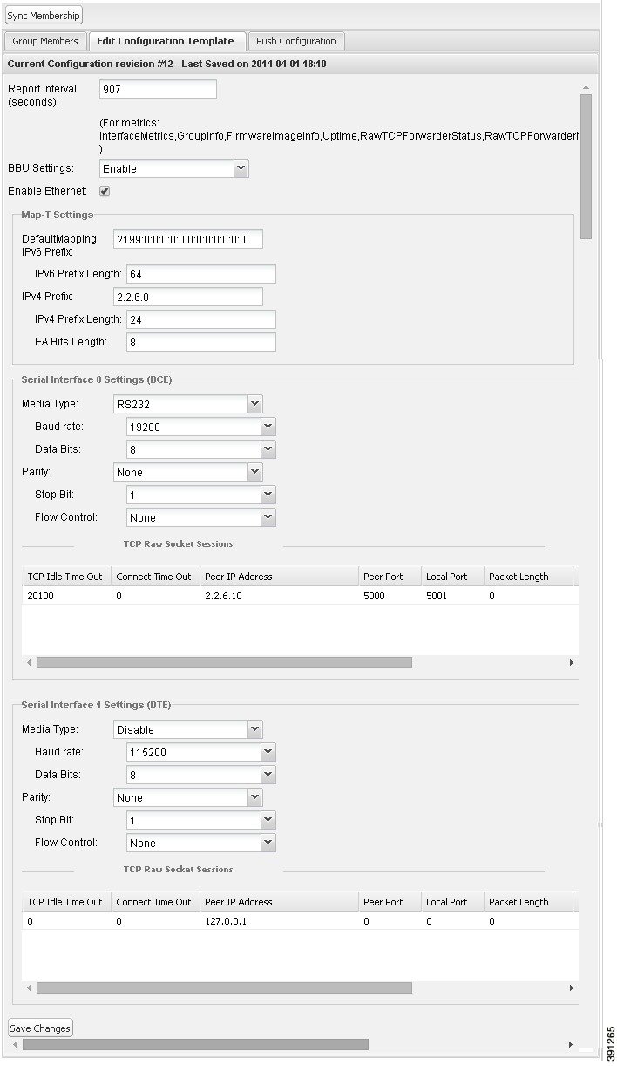This screenshot has height=1066, width=617.
Task: Open the Push Configuration tab
Action: click(x=295, y=41)
